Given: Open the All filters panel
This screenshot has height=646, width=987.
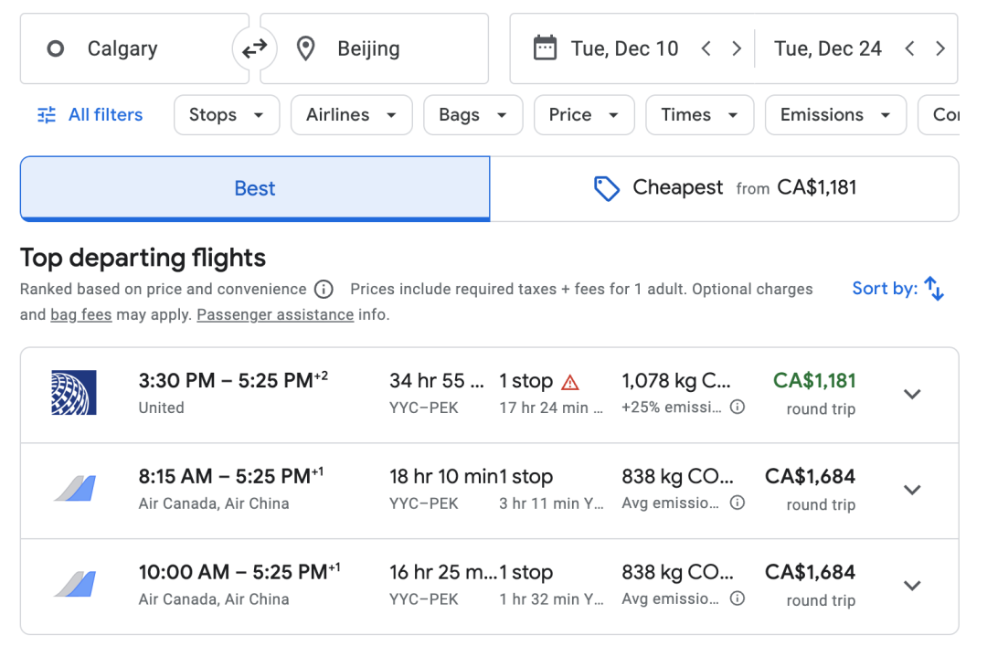Looking at the screenshot, I should coord(90,114).
